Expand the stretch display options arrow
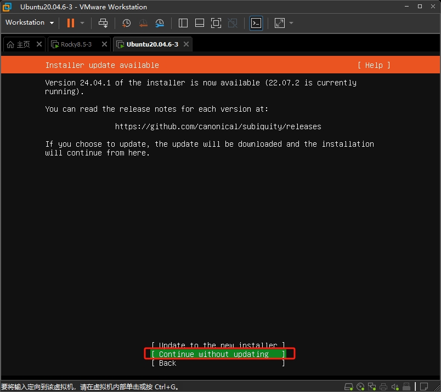Image resolution: width=441 pixels, height=392 pixels. (291, 23)
